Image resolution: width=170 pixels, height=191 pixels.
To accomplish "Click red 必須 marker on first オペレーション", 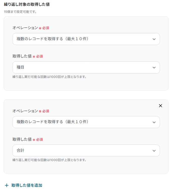I will [x=46, y=28].
